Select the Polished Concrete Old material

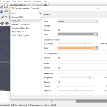point(26,24)
